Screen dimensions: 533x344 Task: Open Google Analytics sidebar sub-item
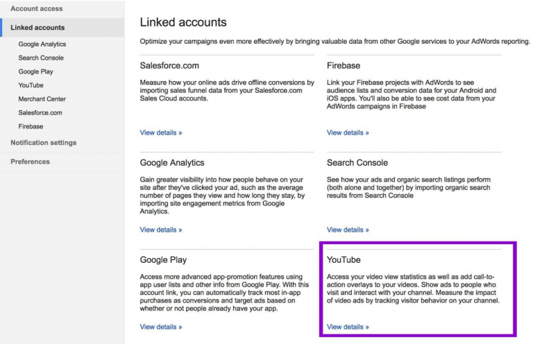42,44
